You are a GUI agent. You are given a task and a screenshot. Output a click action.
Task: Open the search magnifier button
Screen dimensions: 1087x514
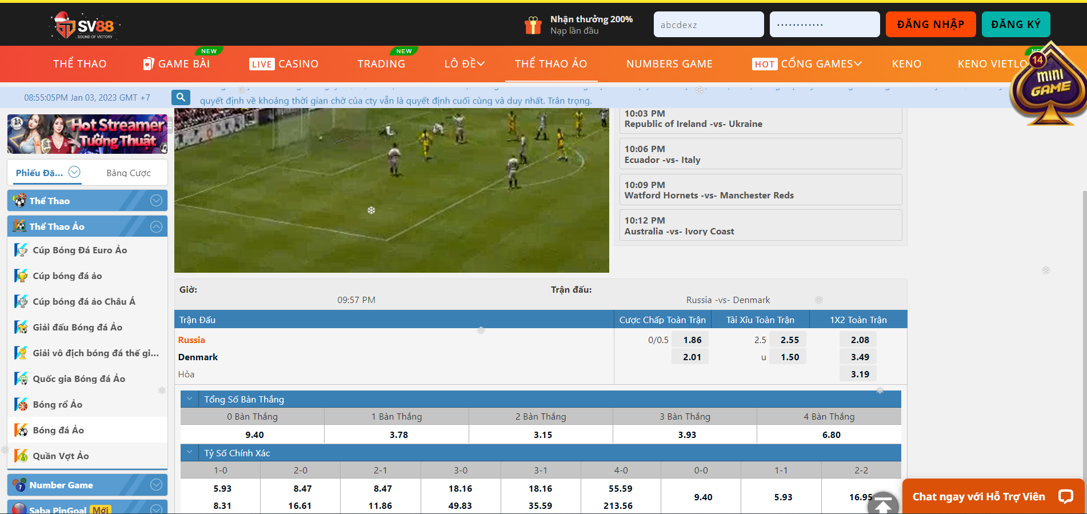(x=181, y=97)
